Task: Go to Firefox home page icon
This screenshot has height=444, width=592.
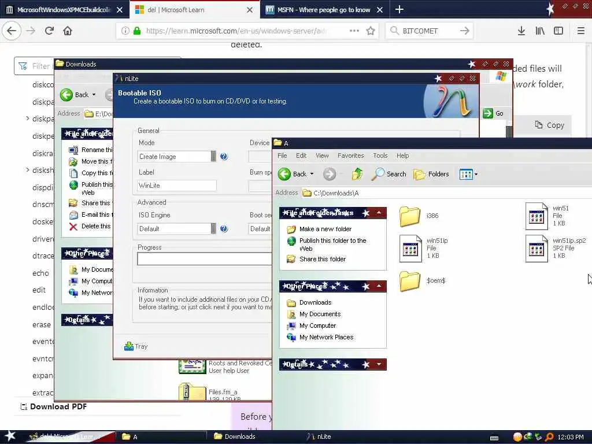Action: (68, 31)
